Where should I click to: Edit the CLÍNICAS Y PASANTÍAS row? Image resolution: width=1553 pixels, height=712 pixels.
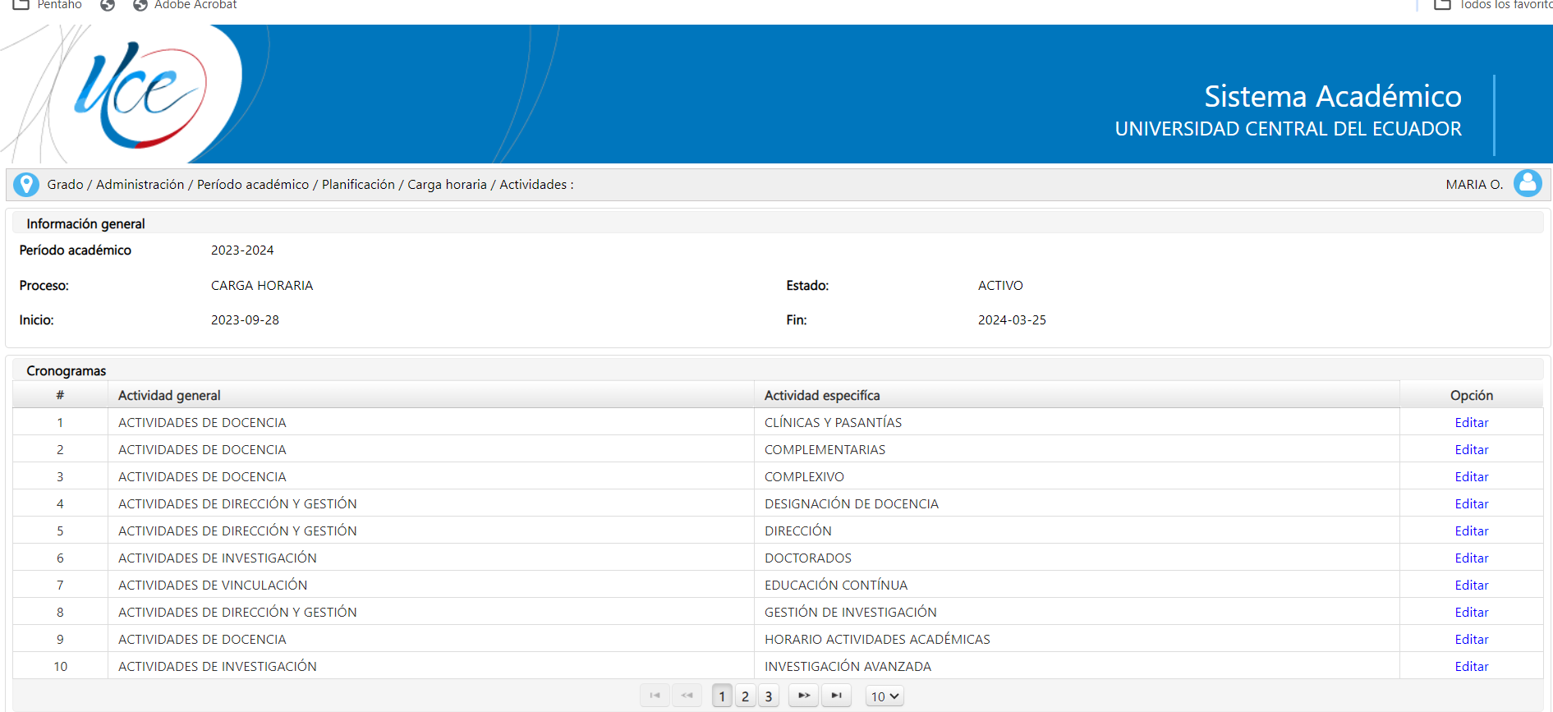1471,422
